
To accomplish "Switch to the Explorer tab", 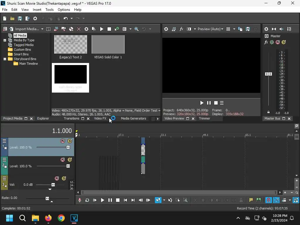I will pyautogui.click(x=43, y=118).
